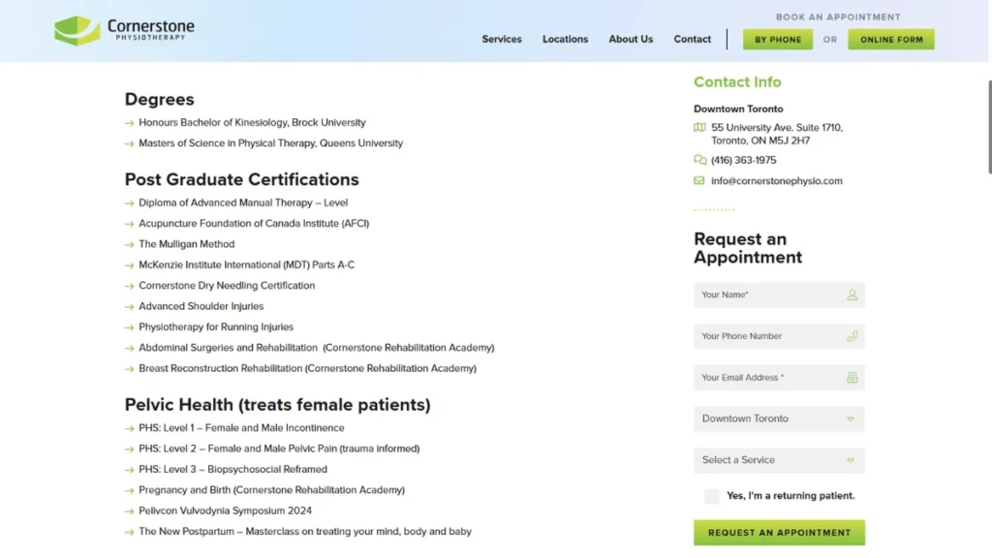The height and width of the screenshot is (558, 992).
Task: Click the 'Post Graduate Certifications' heading
Action: tap(241, 179)
